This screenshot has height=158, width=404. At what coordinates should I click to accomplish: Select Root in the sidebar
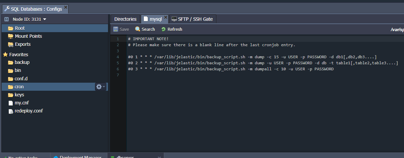[20, 28]
